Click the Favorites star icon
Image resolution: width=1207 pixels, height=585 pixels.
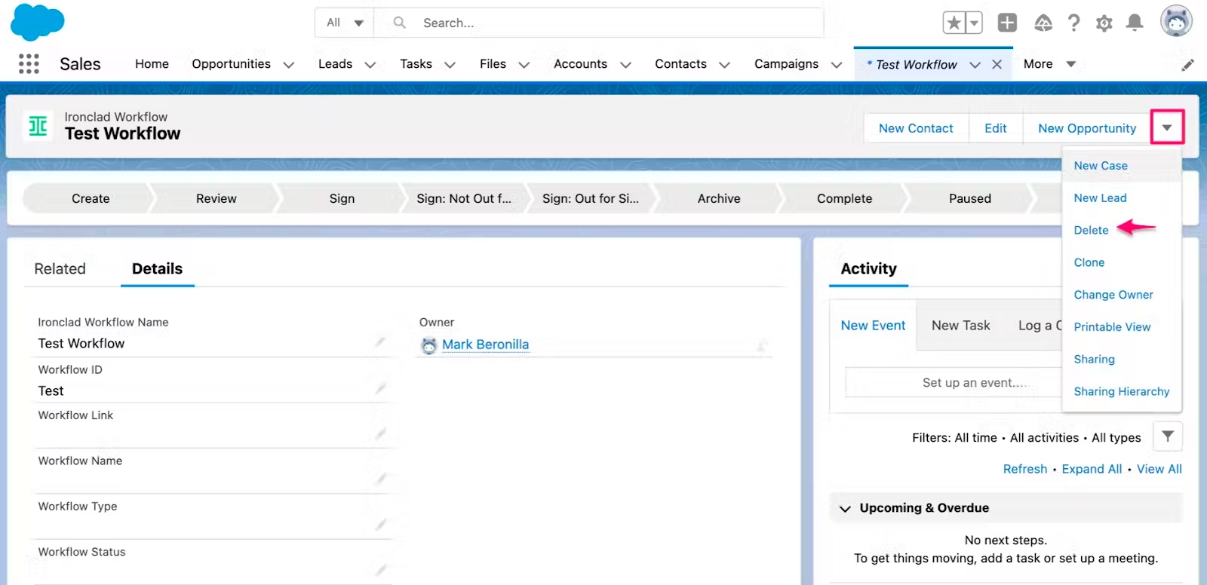point(954,23)
